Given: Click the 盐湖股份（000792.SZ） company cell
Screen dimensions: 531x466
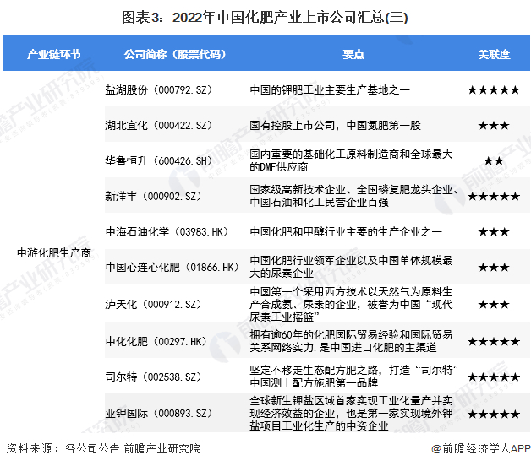Looking at the screenshot, I should click(158, 90).
